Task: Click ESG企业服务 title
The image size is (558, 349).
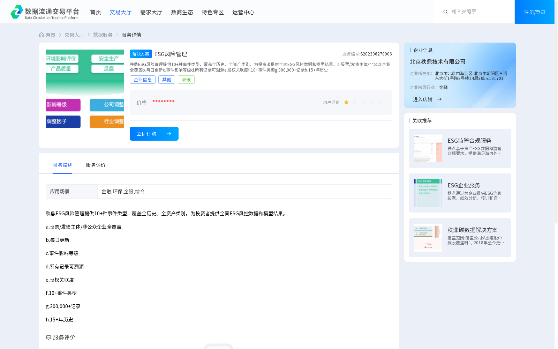Action: [464, 185]
